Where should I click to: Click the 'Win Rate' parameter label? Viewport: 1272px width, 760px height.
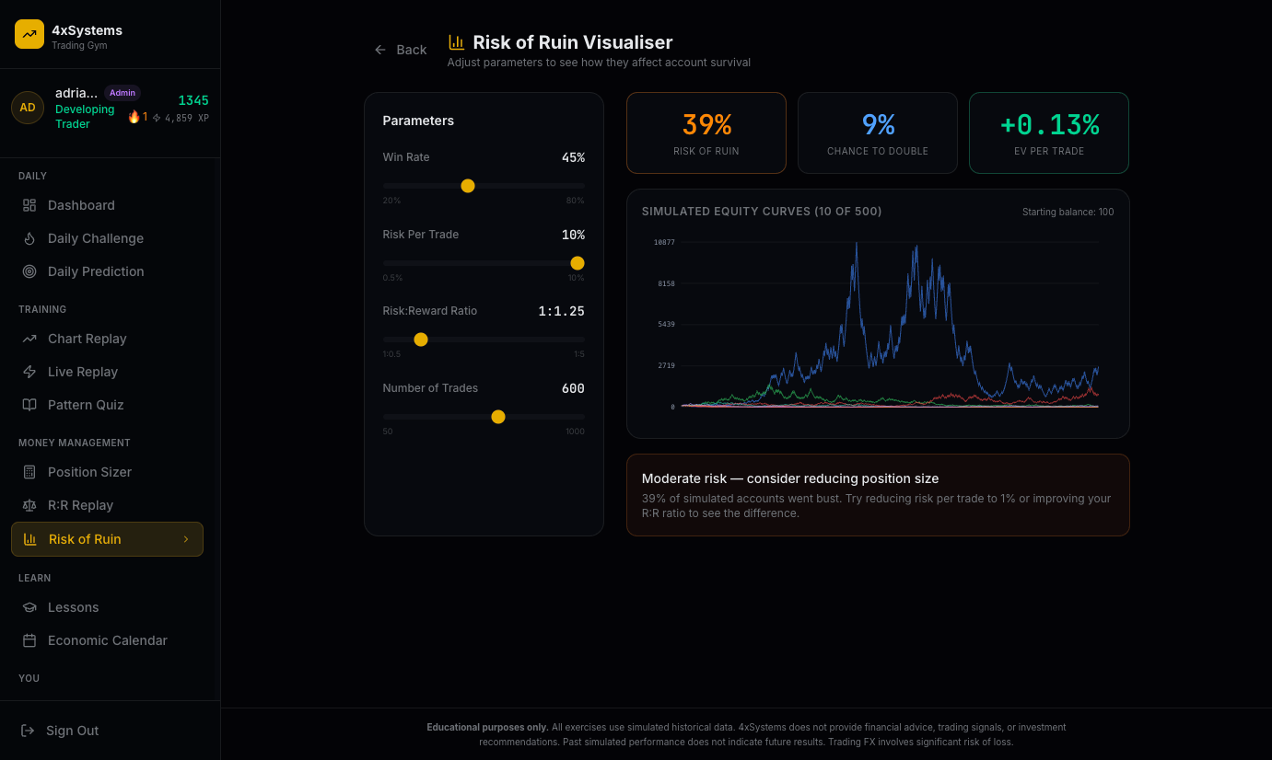[x=406, y=157]
